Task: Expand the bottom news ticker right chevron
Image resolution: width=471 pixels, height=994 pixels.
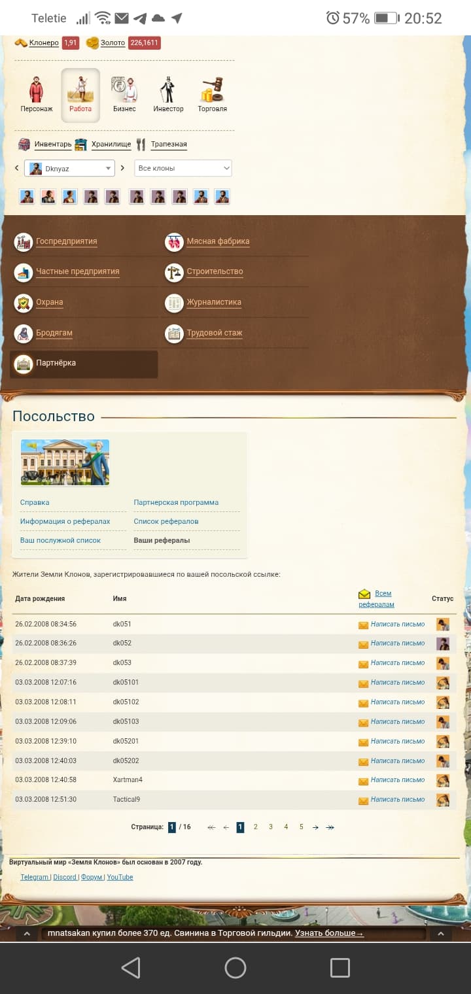Action: (440, 934)
